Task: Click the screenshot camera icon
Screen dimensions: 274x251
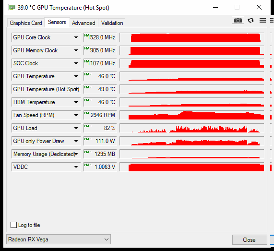Action: tap(238, 20)
